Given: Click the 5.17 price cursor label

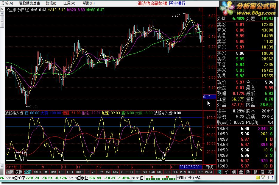Looking at the screenshot, I should [x=209, y=96].
